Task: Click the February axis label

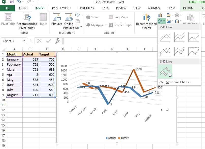Action: (82, 111)
